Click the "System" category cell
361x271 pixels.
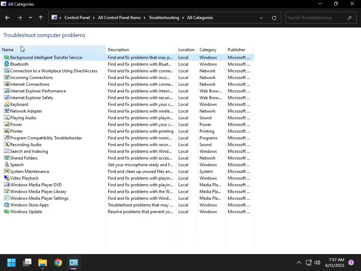(x=206, y=171)
